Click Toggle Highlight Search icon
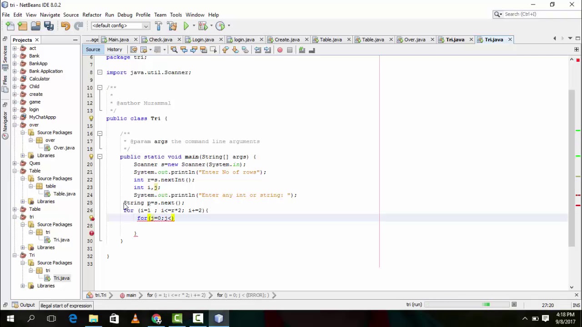Screen dimensions: 582x327 (204, 50)
